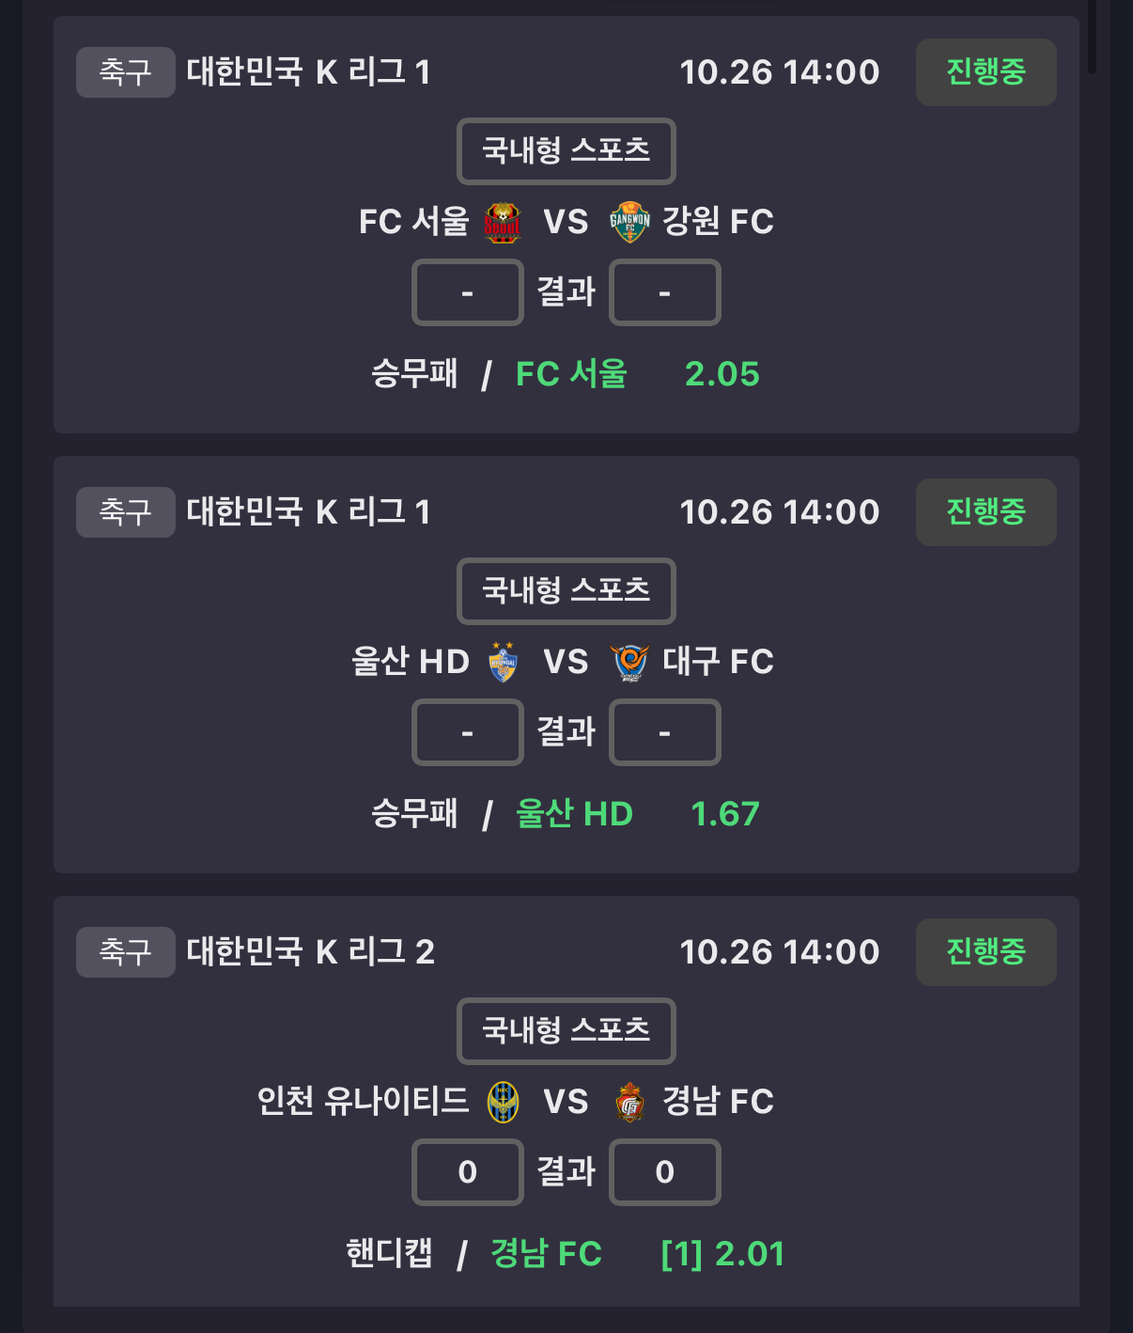Click the Gangwon FC team crest icon

[x=629, y=223]
